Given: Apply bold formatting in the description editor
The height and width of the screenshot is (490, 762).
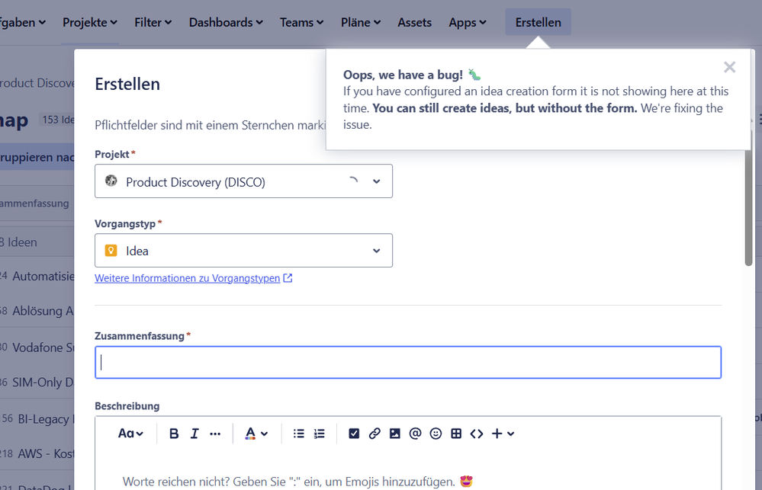Looking at the screenshot, I should coord(174,433).
